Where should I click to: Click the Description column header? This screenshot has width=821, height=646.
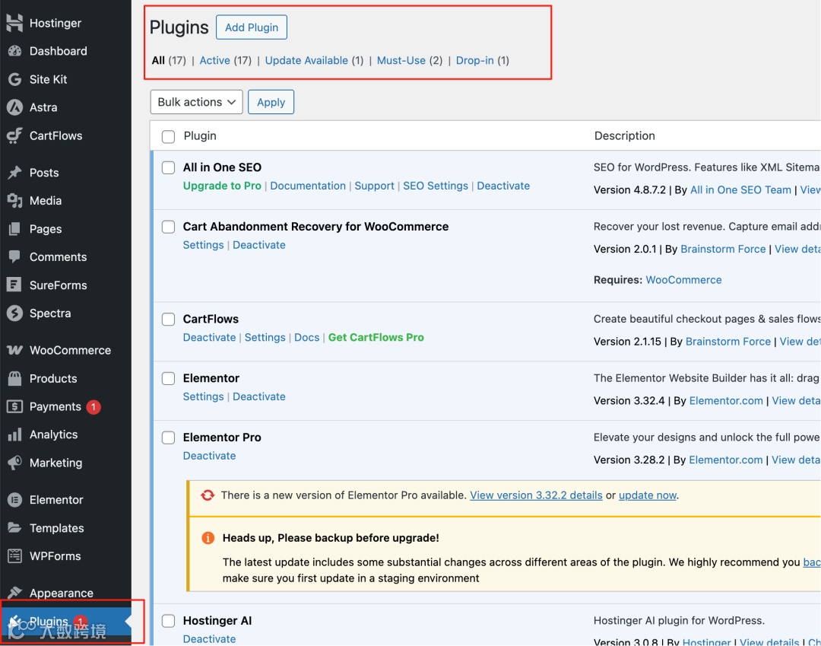(x=624, y=135)
